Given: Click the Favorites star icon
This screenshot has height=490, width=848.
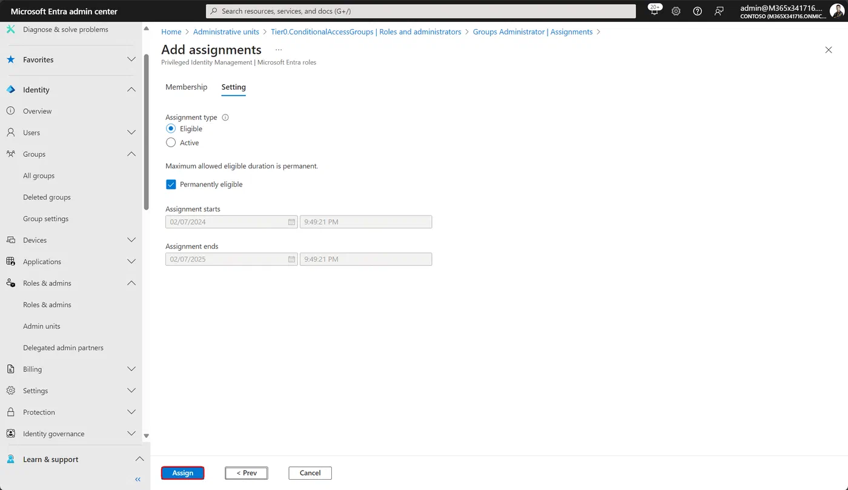Looking at the screenshot, I should 10,59.
